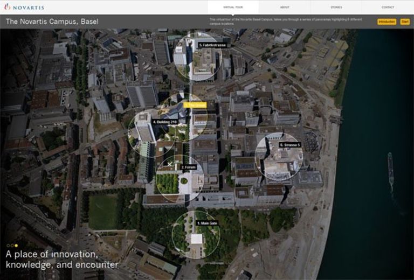Select the 6. Strasse 5 location label
Screen dimensions: 414x280
(x=290, y=145)
